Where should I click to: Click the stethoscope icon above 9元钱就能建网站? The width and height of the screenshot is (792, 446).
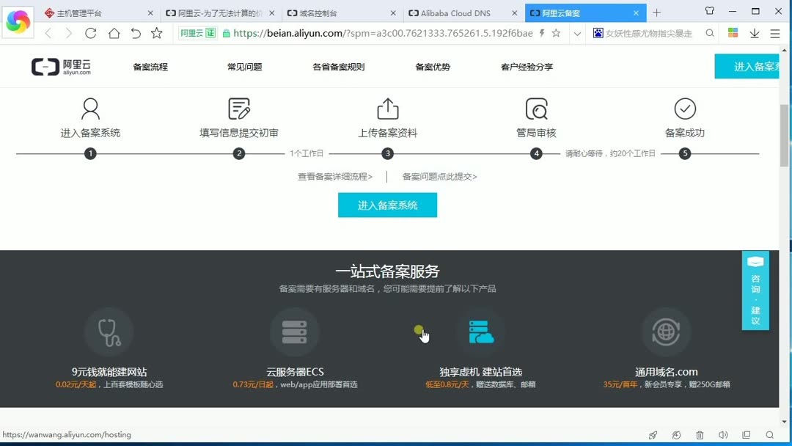pyautogui.click(x=109, y=332)
